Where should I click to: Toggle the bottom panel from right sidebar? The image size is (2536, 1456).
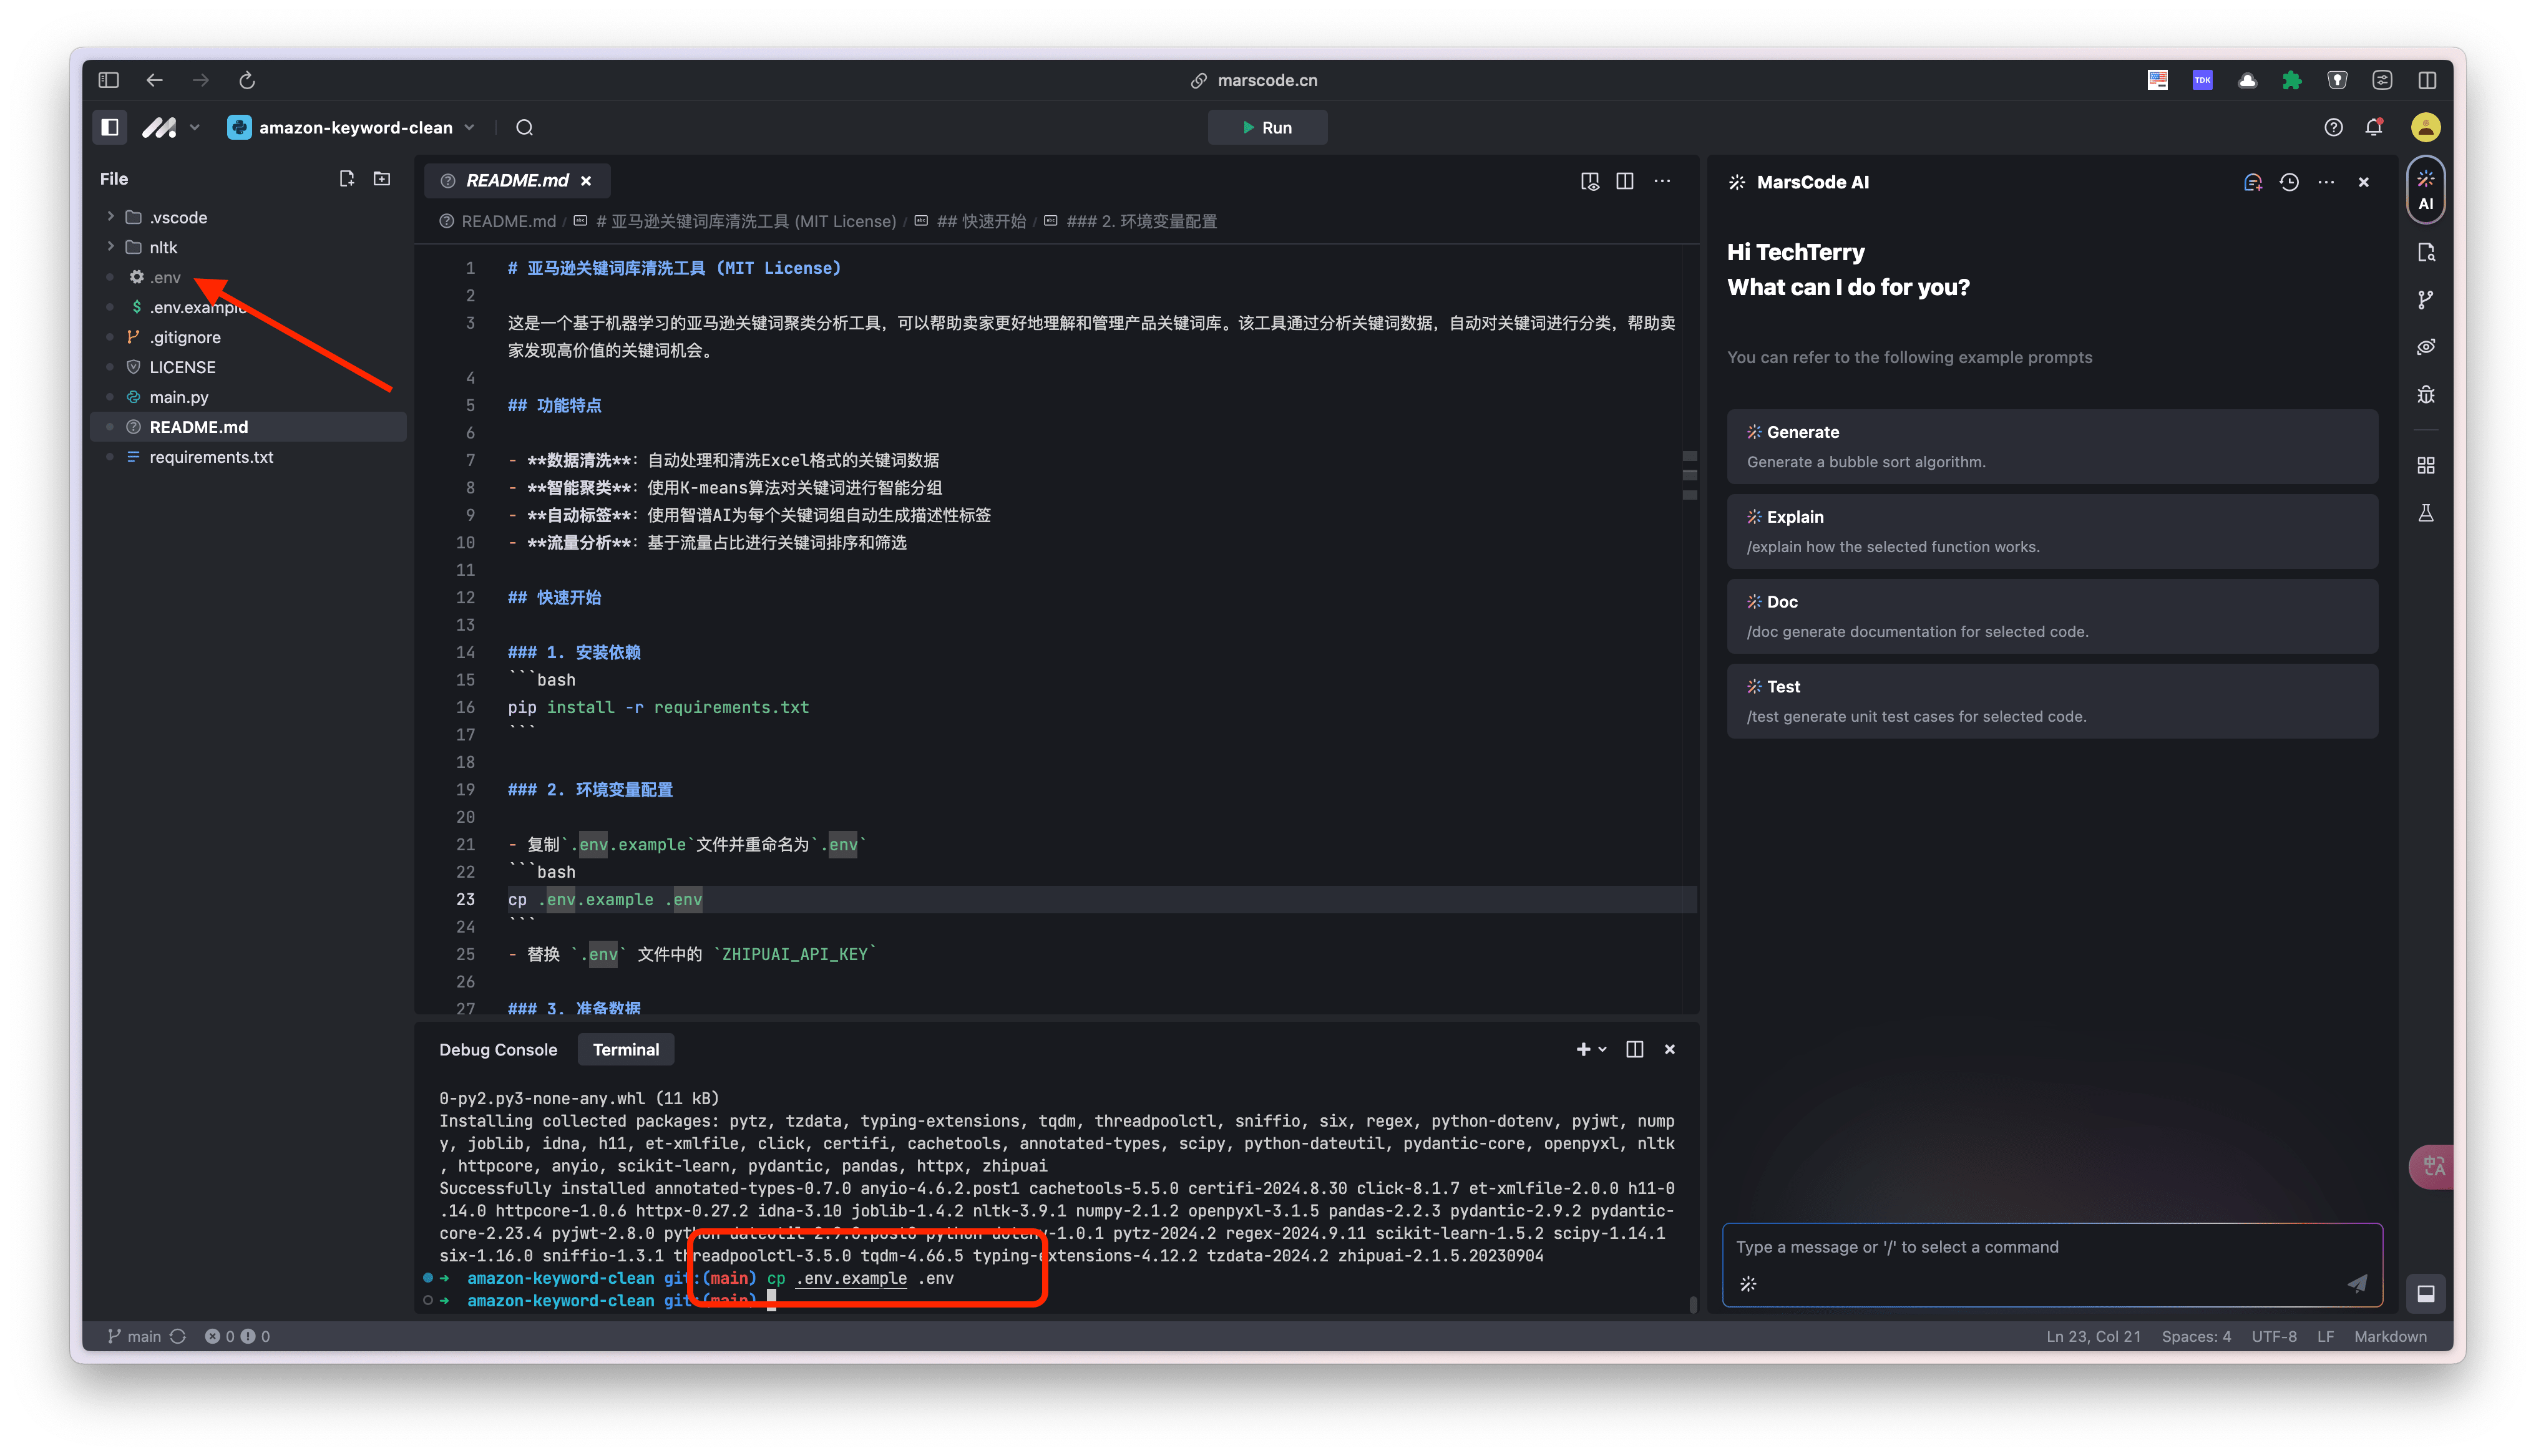click(x=2425, y=1294)
